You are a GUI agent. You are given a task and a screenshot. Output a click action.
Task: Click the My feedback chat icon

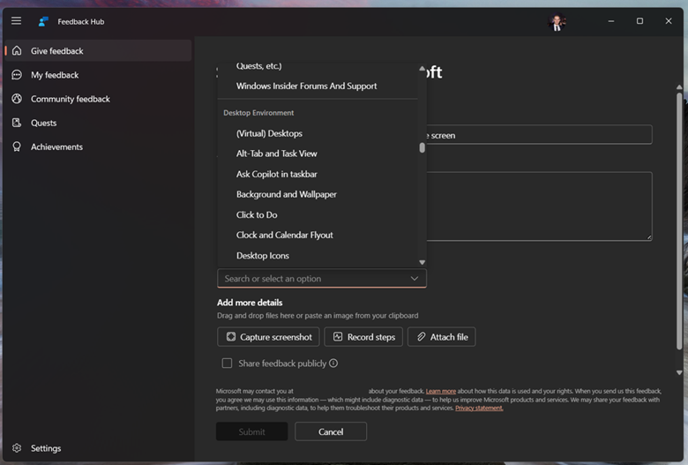point(17,75)
